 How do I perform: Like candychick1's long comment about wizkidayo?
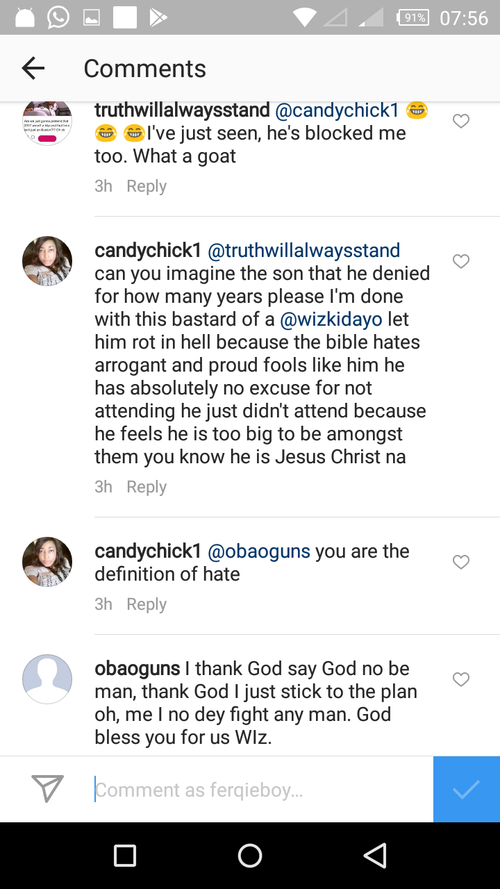tap(461, 262)
